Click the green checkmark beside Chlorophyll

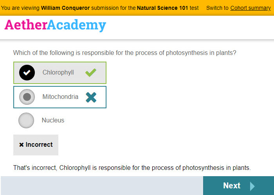tap(91, 73)
